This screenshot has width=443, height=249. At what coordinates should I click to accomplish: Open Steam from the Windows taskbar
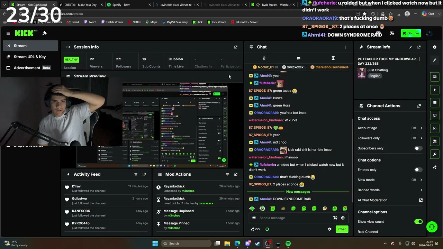(257, 243)
